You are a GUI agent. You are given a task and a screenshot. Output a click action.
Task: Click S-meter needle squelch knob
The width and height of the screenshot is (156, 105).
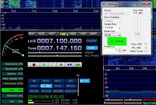click(23, 55)
